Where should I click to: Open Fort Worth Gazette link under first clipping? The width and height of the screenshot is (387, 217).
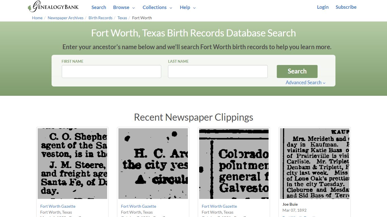click(x=58, y=206)
